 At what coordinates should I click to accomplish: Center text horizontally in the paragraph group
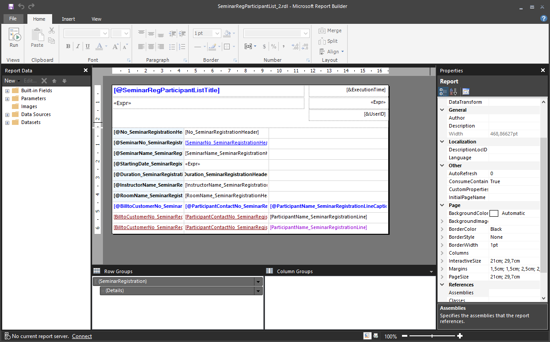click(151, 46)
